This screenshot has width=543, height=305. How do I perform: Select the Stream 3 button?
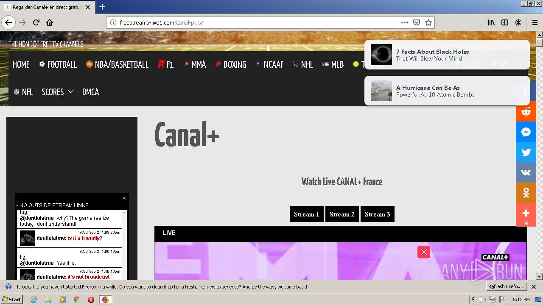click(x=378, y=214)
